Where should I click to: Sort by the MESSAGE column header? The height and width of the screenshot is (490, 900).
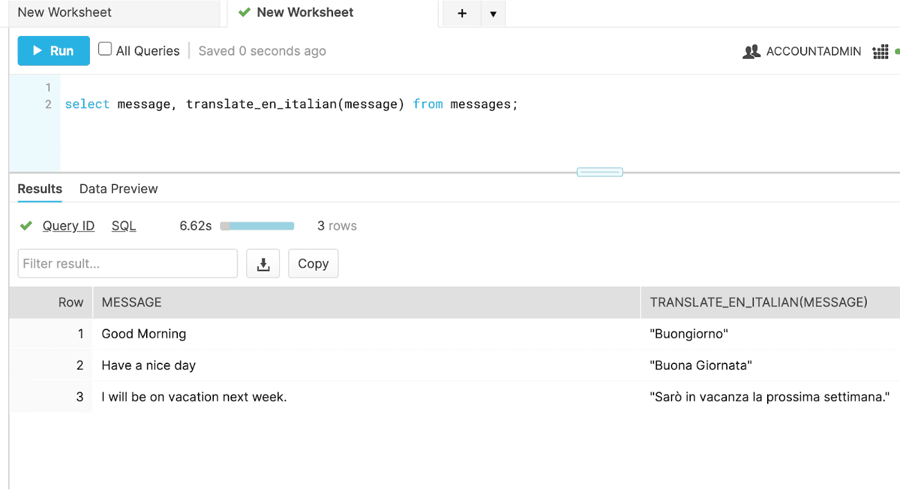pyautogui.click(x=132, y=302)
